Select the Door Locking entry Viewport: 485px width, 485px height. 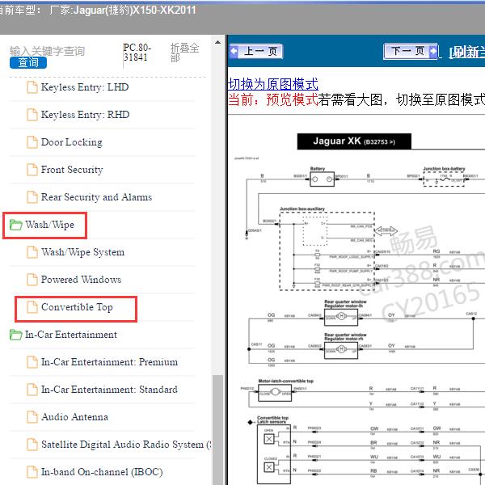pyautogui.click(x=71, y=142)
